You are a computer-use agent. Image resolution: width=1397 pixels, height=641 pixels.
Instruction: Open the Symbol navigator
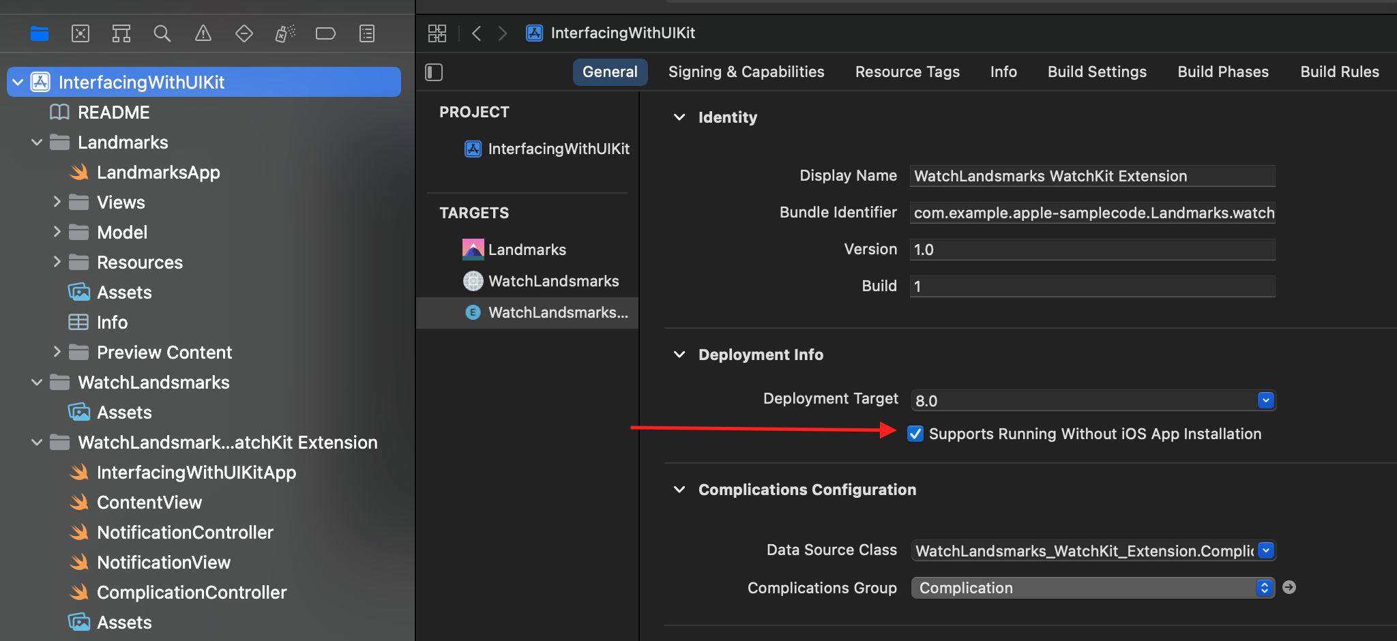pyautogui.click(x=121, y=33)
